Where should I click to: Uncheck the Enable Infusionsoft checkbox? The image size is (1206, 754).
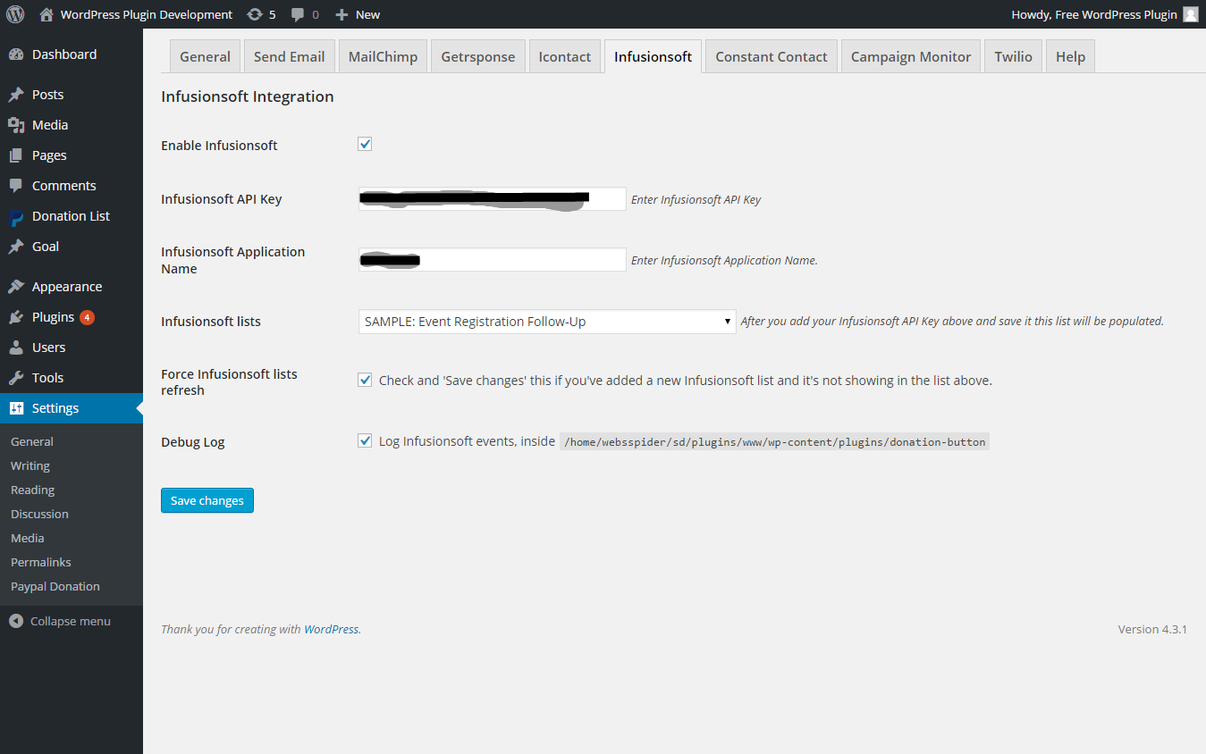coord(365,144)
